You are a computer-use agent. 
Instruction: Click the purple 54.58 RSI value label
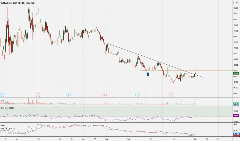tap(236, 116)
